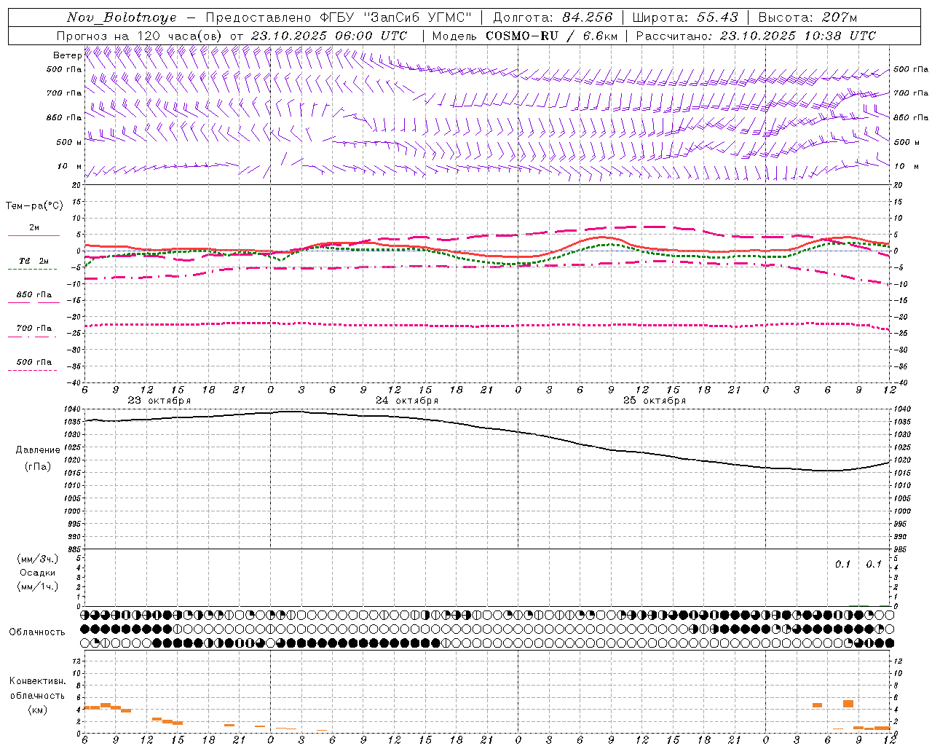This screenshot has width=932, height=746.
Task: Click the '(мм/3ч.)' precipitation unit label
Action: pyautogui.click(x=38, y=559)
